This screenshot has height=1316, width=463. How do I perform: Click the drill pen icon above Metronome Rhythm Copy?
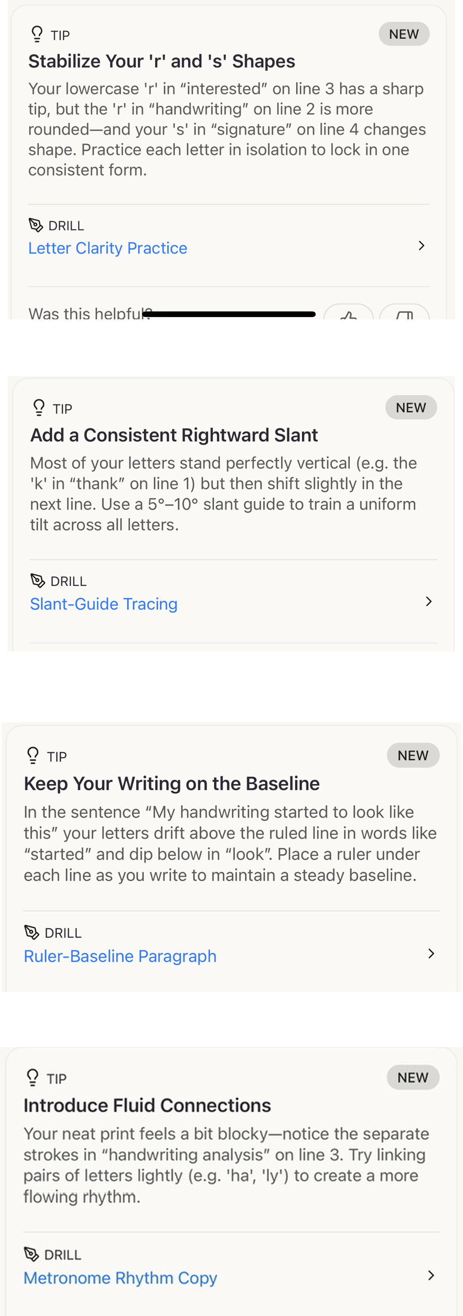[x=32, y=1254]
